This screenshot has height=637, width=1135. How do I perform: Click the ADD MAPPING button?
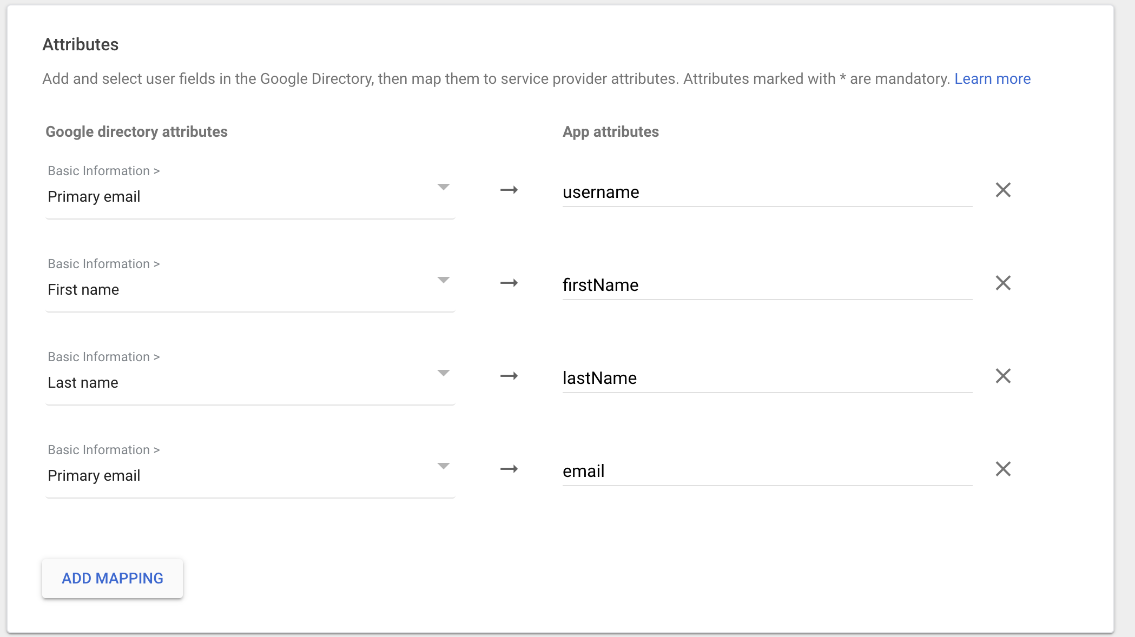(x=113, y=578)
